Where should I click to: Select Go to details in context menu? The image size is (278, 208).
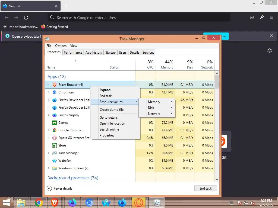(115, 118)
